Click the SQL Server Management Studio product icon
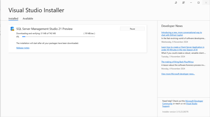 coord(12,29)
